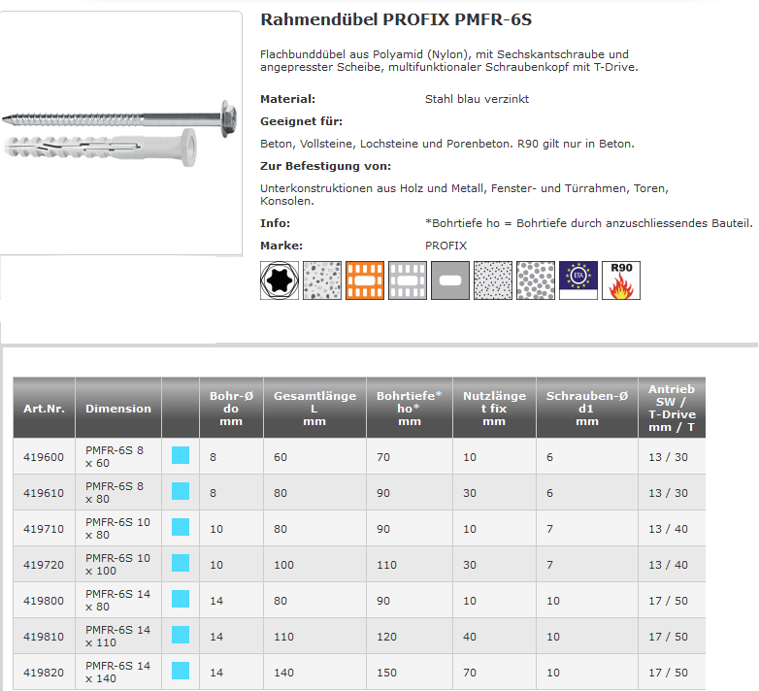Click the blue square for article 419820

click(x=180, y=672)
